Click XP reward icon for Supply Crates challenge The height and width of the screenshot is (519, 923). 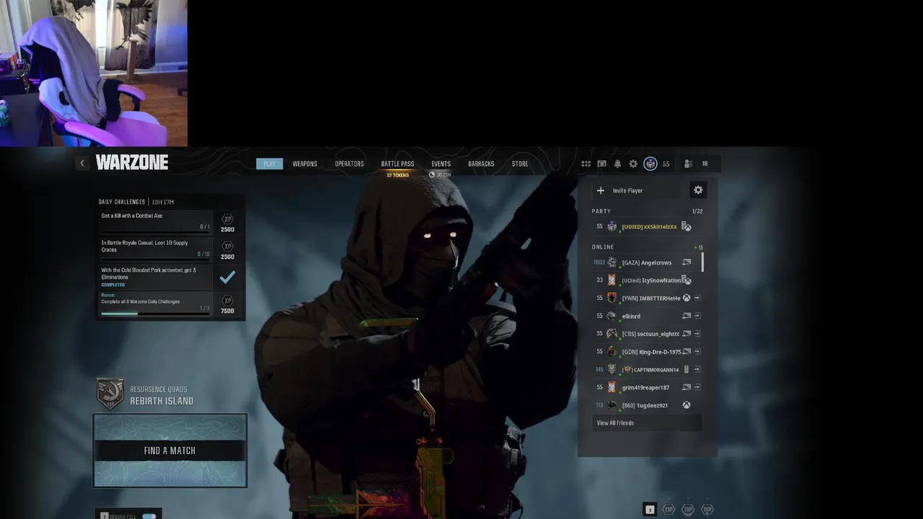coord(227,247)
